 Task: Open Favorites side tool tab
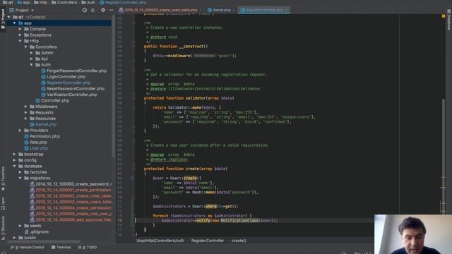[3, 179]
